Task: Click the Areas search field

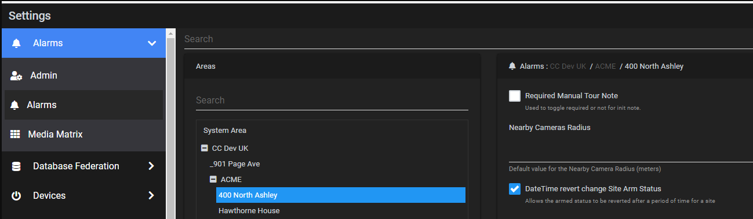Action: click(x=332, y=101)
